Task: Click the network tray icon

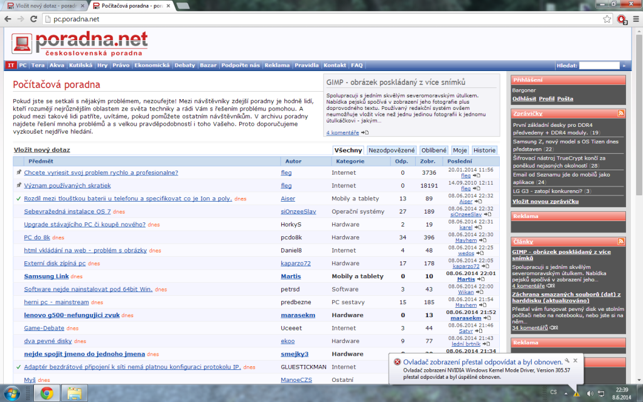Action: 601,393
